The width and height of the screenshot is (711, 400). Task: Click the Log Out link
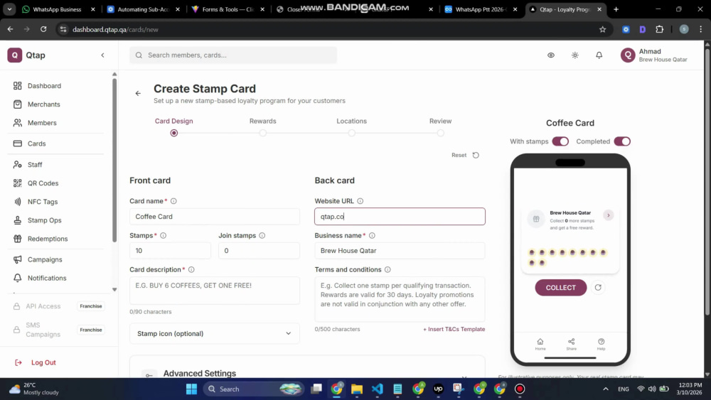[36, 362]
